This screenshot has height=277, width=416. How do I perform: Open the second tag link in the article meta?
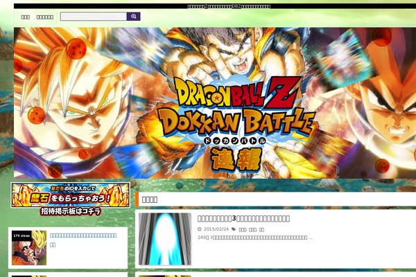(252, 229)
